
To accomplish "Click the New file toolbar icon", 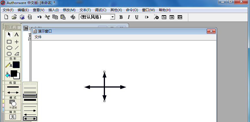I will 6,17.
